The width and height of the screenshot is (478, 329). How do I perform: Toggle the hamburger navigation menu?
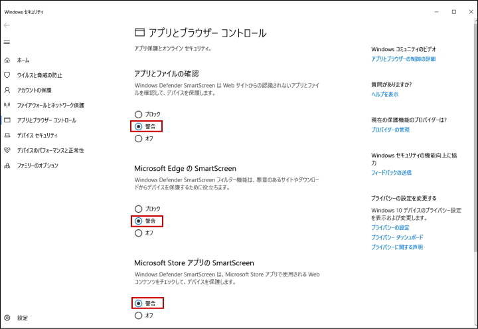tap(7, 42)
